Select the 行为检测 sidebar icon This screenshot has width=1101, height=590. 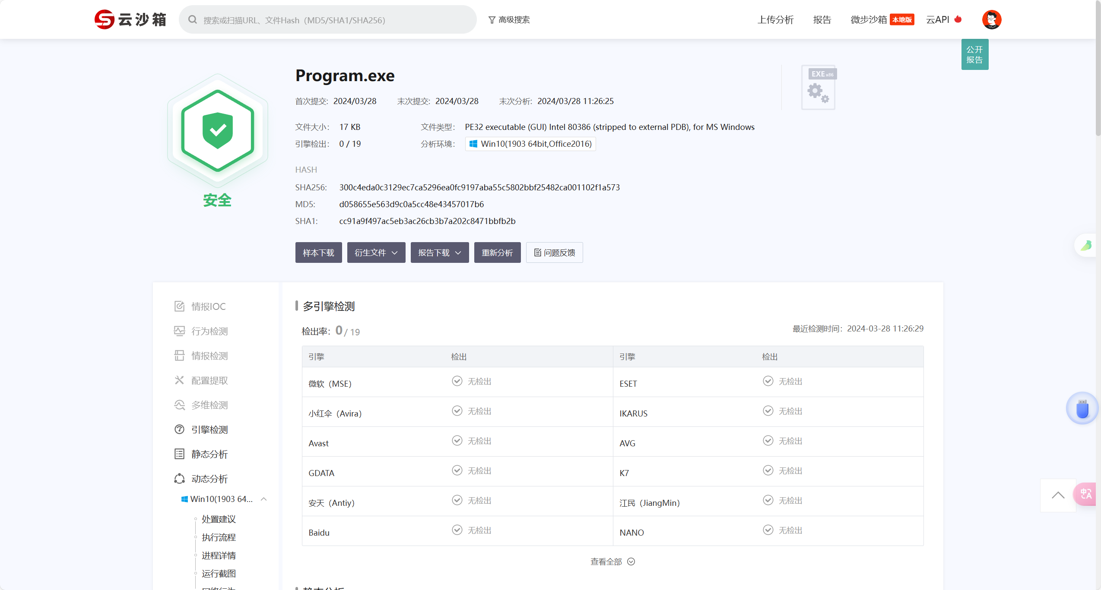pos(179,331)
